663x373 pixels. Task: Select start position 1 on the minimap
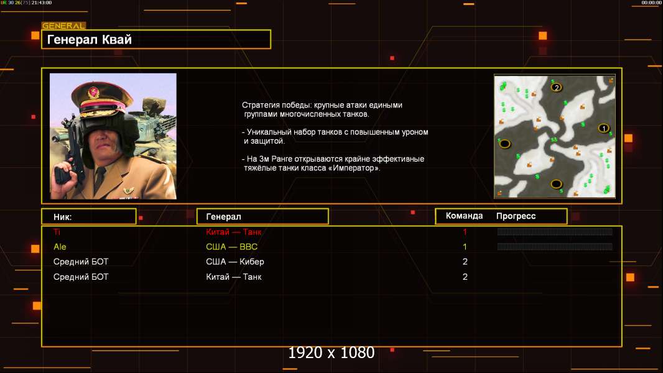(604, 128)
